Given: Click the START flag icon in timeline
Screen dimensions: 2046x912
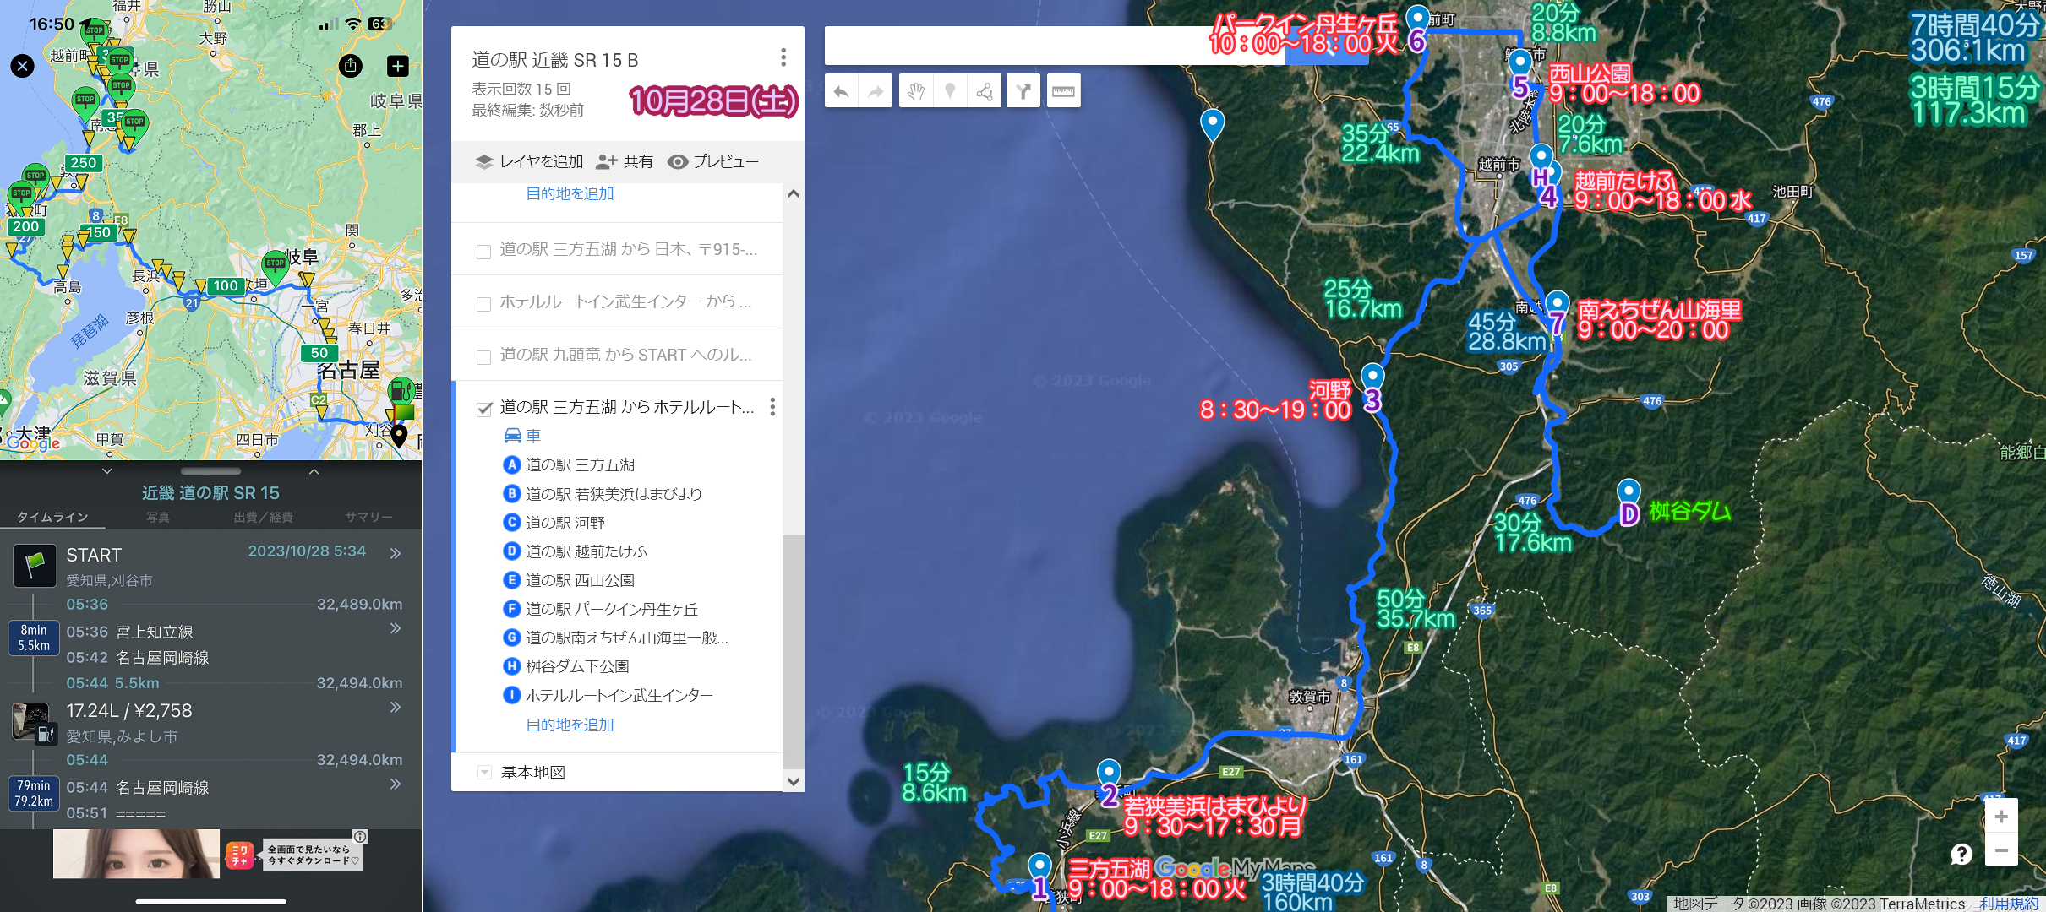Looking at the screenshot, I should pos(35,565).
